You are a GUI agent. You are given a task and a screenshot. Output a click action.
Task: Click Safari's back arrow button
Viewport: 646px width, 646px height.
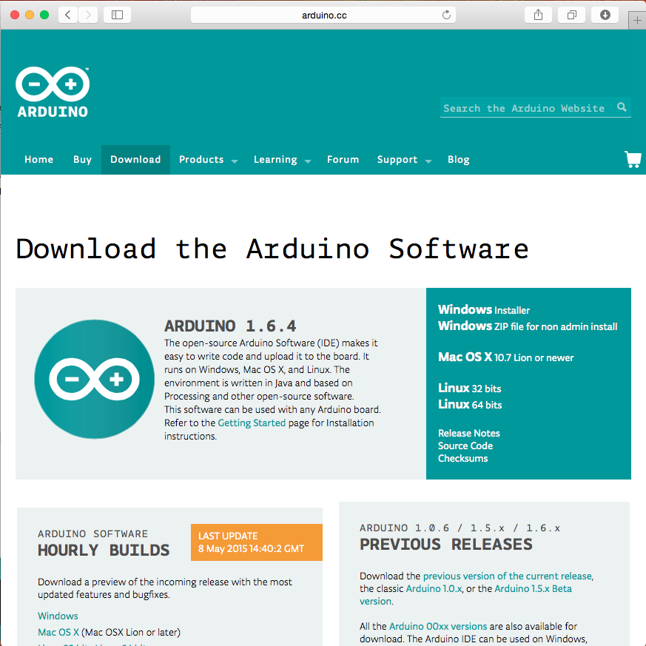[67, 15]
